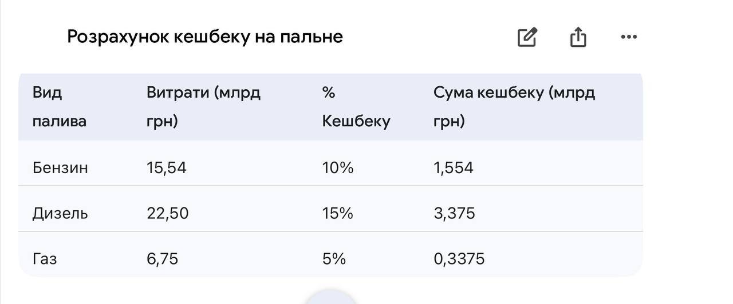Click the title "Розрахунок кешбеку на пальне"
This screenshot has height=304, width=733.
click(x=205, y=37)
